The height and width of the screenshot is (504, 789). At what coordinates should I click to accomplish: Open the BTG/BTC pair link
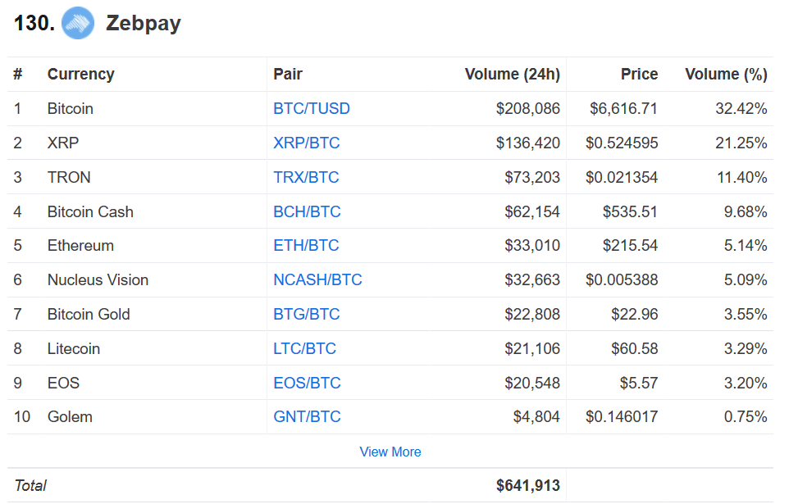[307, 315]
